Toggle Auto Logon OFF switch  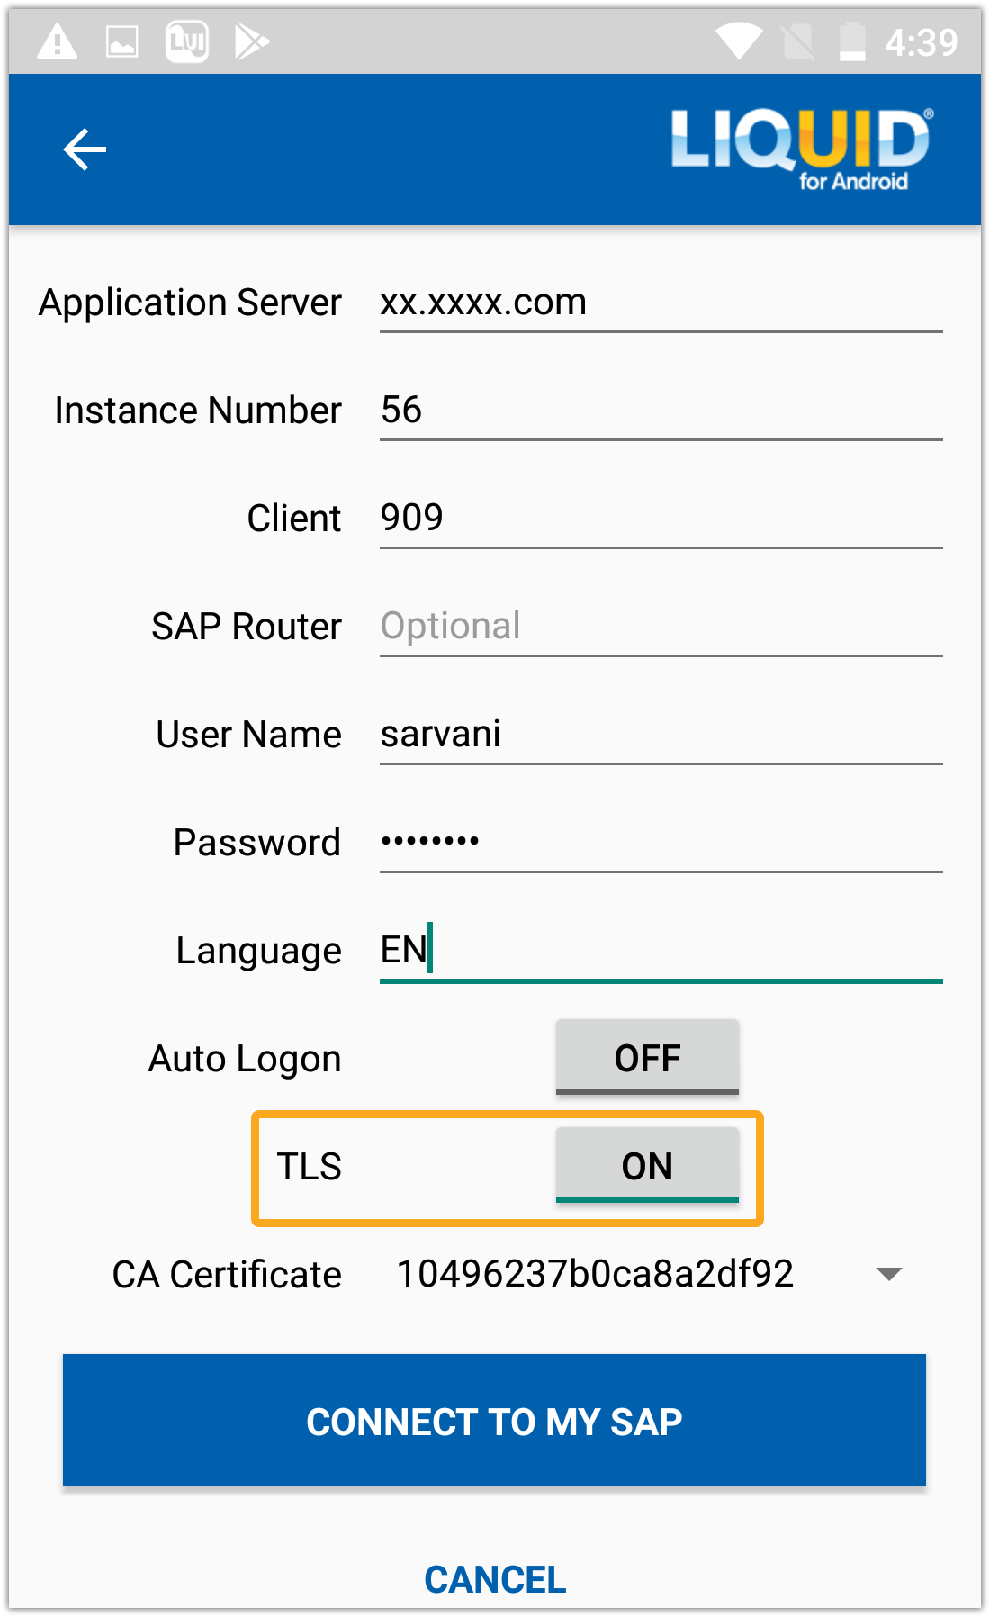[647, 1057]
